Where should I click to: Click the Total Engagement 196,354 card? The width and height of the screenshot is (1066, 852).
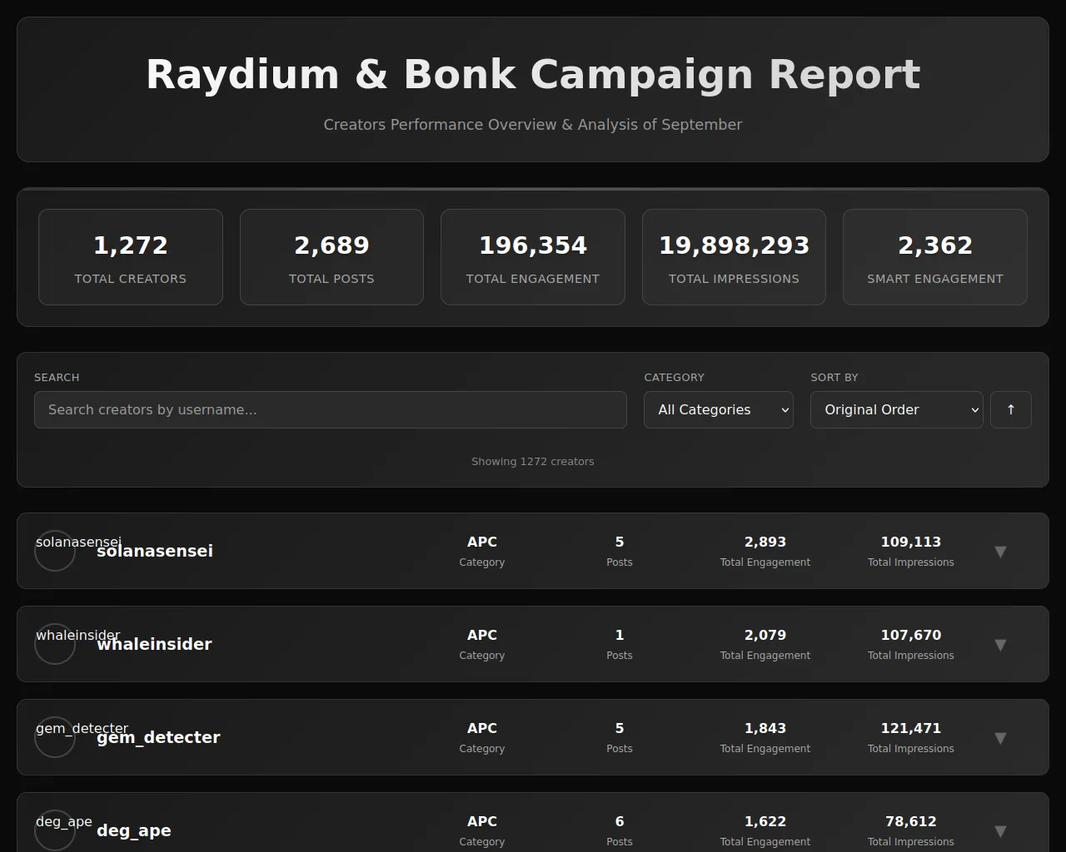(x=533, y=257)
